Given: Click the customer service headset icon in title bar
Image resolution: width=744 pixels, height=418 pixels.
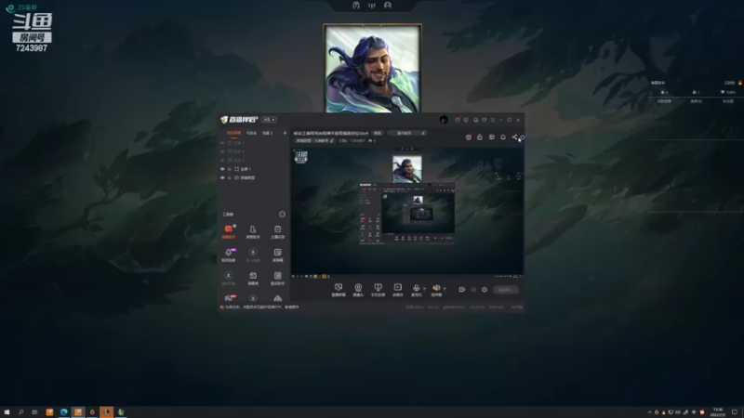Looking at the screenshot, I should click(x=475, y=120).
